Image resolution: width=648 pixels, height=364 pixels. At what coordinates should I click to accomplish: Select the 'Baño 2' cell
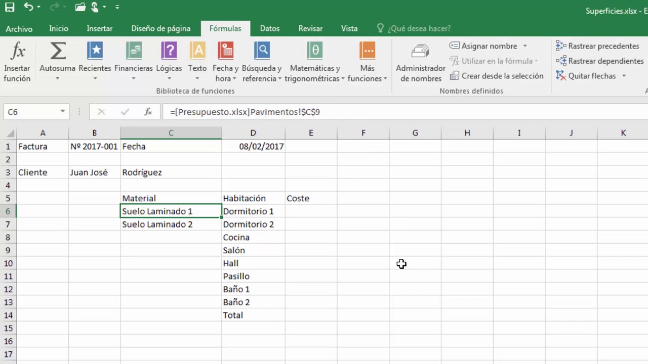(253, 302)
